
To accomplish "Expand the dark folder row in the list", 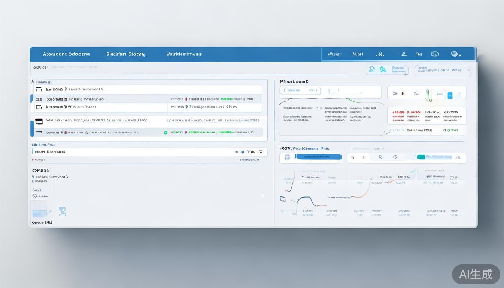I will [x=39, y=121].
